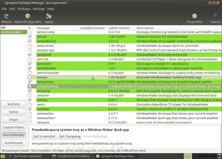This screenshot has width=222, height=159.
Task: Toggle the wmpinboard package checkbox
Action: pyautogui.click(x=30, y=41)
